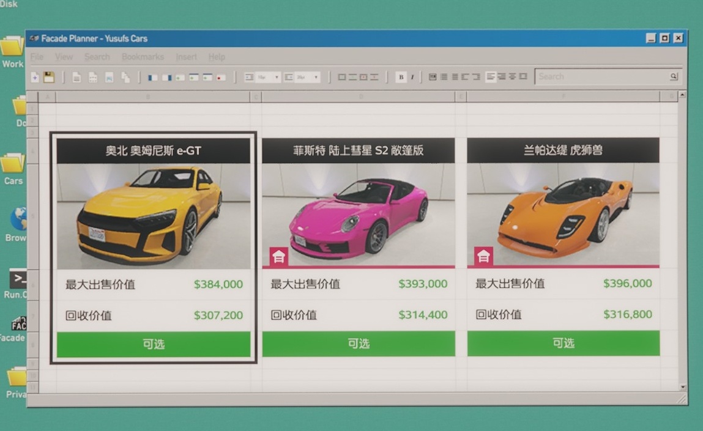Viewport: 703px width, 431px height.
Task: Open the Insert menu
Action: pyautogui.click(x=186, y=57)
